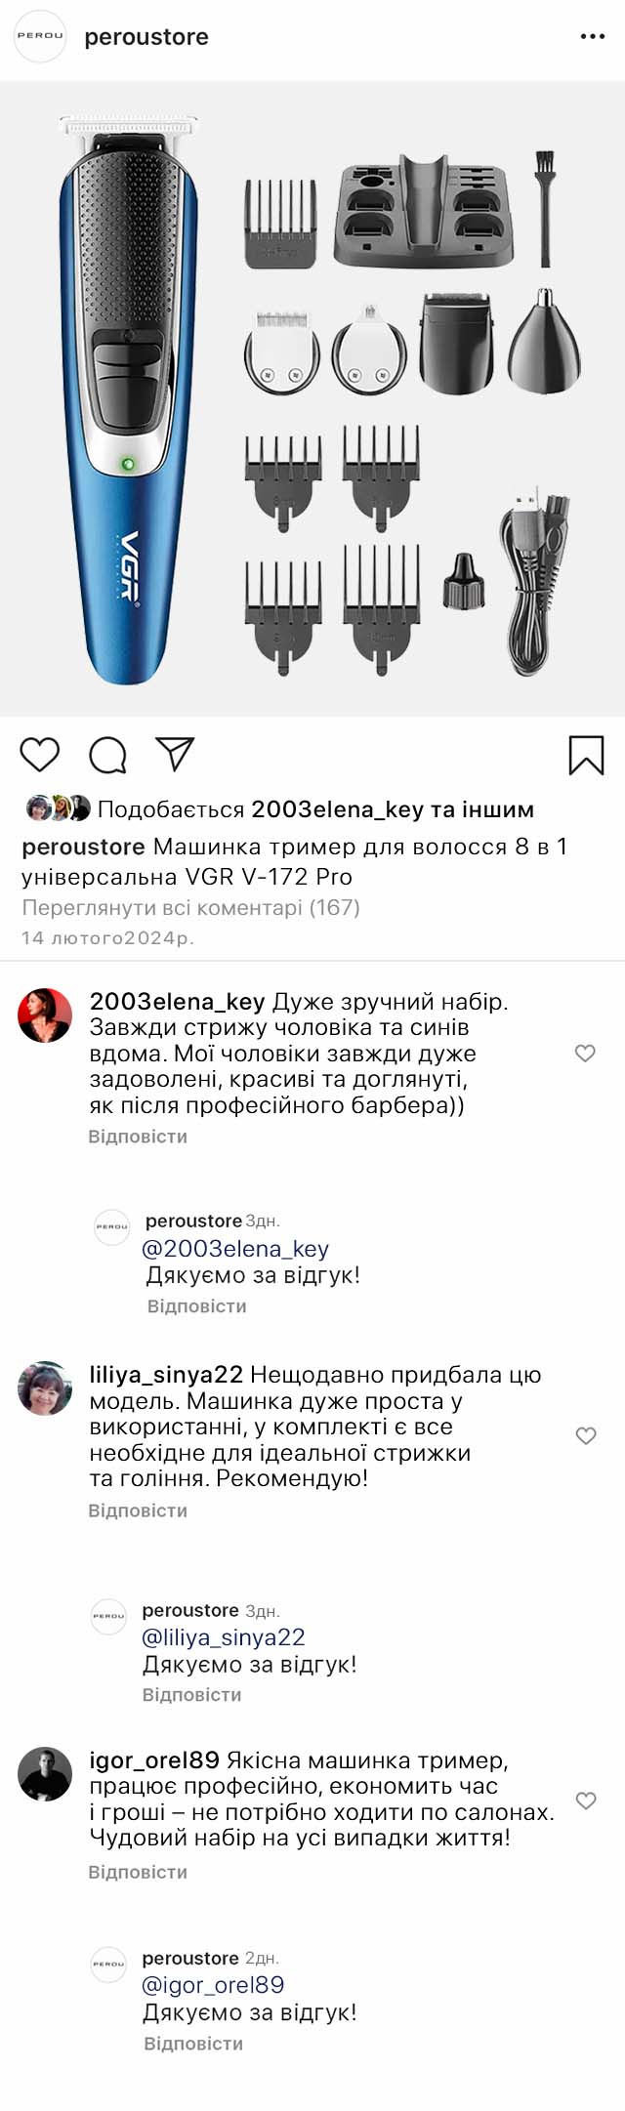Save post with the bookmark icon
625x2111 pixels.
(x=586, y=755)
